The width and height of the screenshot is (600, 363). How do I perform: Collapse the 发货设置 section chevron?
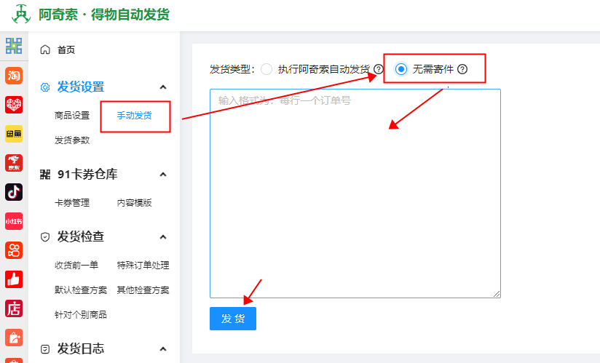click(x=163, y=87)
